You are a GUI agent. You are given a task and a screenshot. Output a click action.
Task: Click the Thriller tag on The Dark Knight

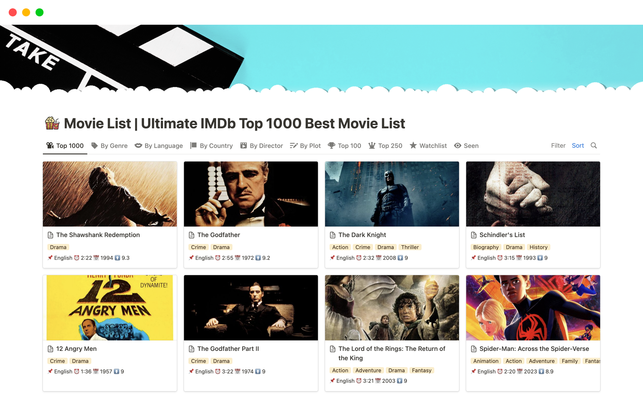410,247
